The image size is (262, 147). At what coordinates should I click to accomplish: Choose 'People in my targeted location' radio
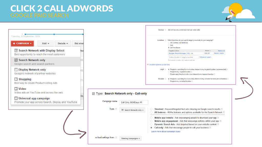point(169,72)
